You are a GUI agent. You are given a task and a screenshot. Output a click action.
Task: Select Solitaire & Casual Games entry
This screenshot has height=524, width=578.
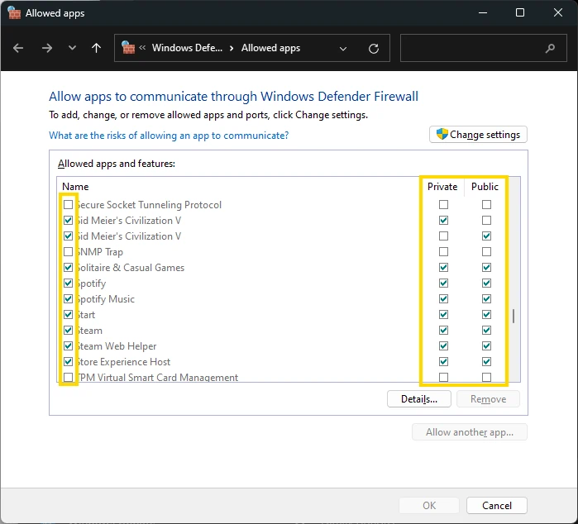[x=131, y=268]
